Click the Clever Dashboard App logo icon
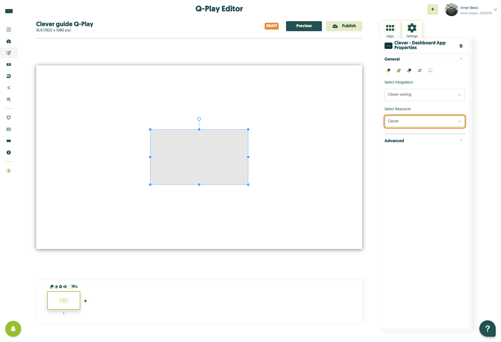The height and width of the screenshot is (342, 501). (x=388, y=46)
